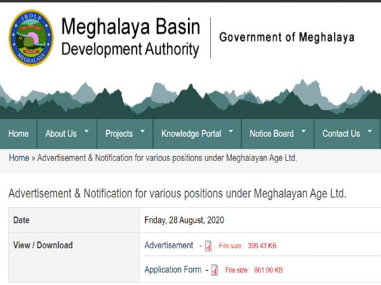Click the Home breadcrumb link

tap(18, 158)
